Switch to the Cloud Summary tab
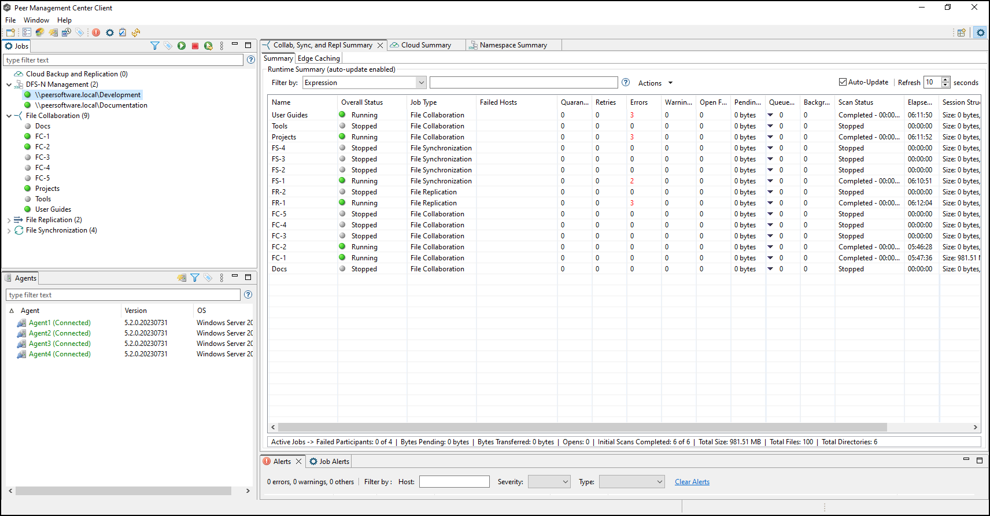The image size is (990, 516). point(426,45)
